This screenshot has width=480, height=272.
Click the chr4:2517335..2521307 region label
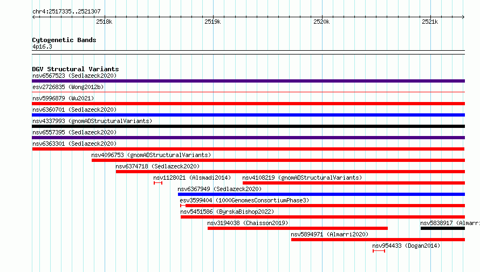tap(66, 12)
